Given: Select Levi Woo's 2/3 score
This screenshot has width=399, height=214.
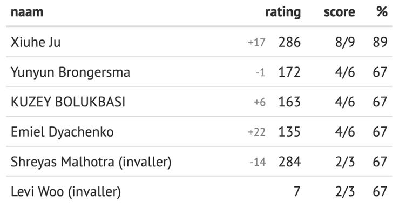Looking at the screenshot, I should pyautogui.click(x=345, y=192).
